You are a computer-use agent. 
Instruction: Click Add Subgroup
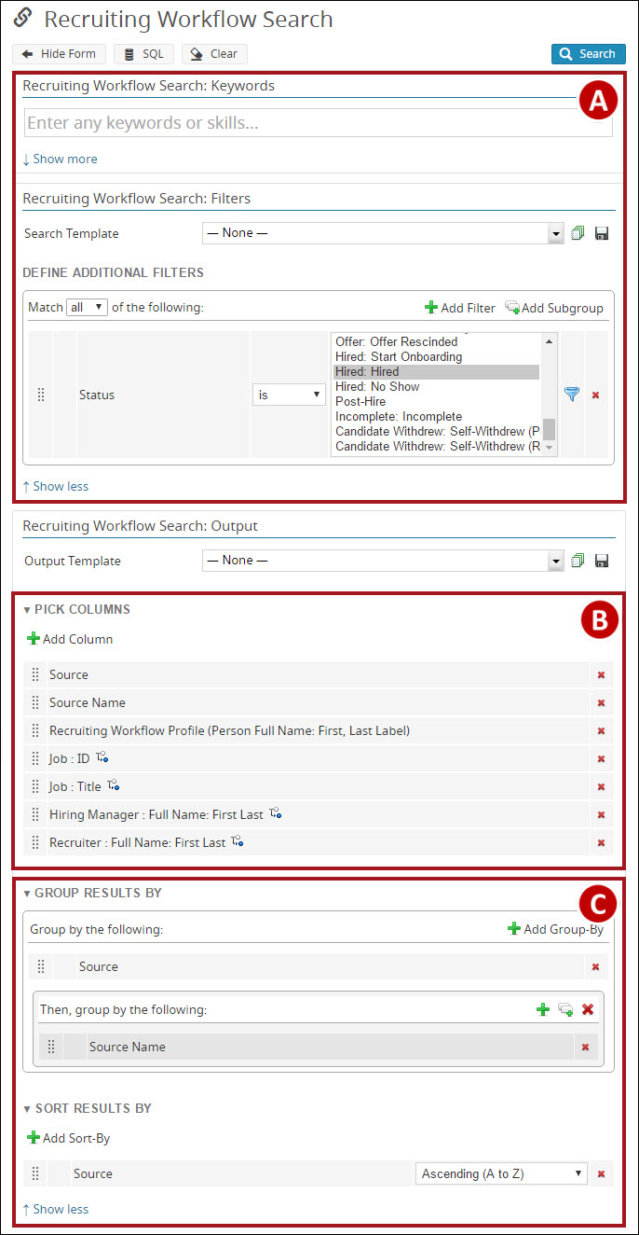pyautogui.click(x=554, y=308)
